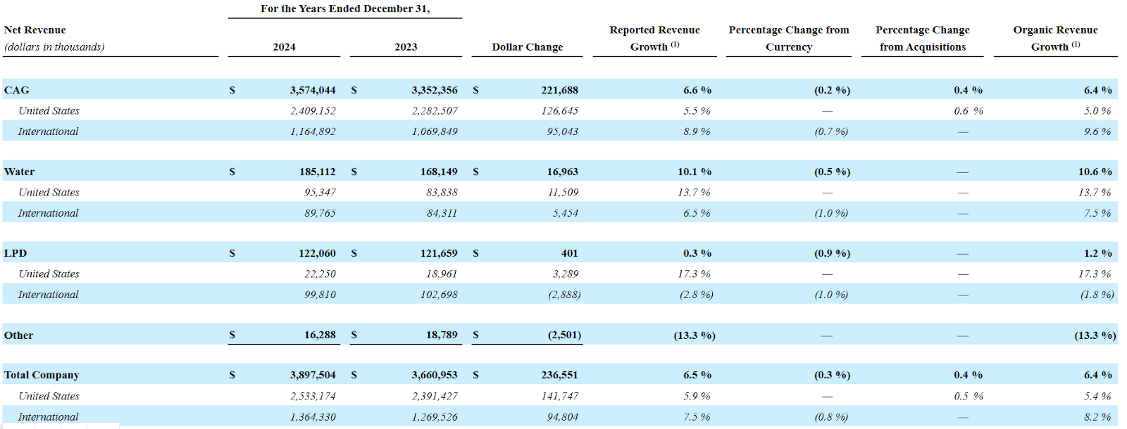Select the Dollar Change column header
Screen dimensions: 1127x429
pyautogui.click(x=527, y=47)
